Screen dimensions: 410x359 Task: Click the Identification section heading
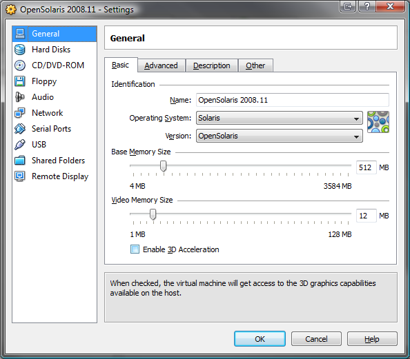133,84
